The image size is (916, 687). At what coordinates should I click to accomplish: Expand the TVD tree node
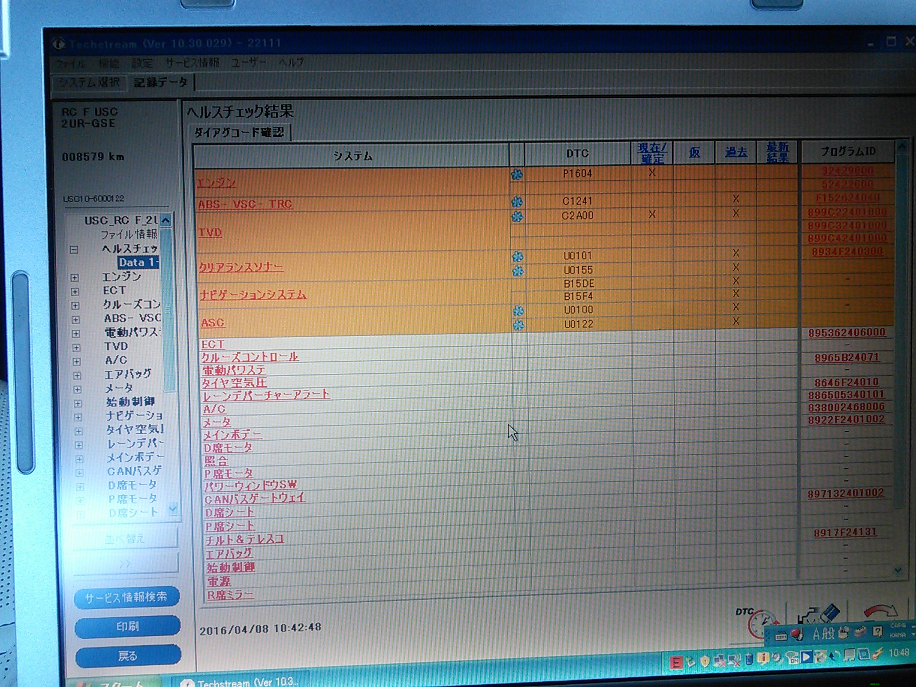click(76, 348)
